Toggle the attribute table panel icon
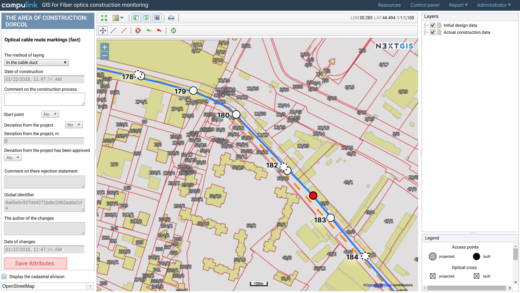520x293 pixels. 157,18
